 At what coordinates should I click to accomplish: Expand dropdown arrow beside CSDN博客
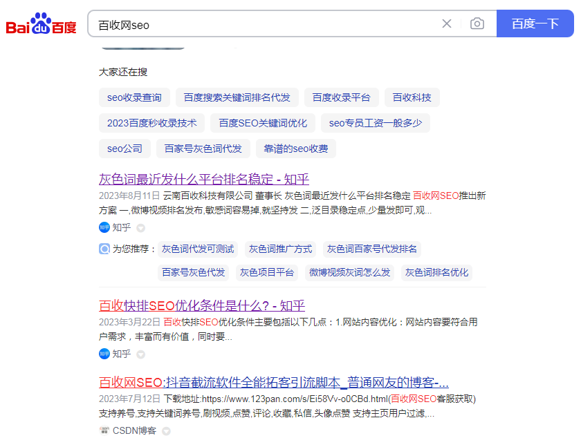click(166, 431)
